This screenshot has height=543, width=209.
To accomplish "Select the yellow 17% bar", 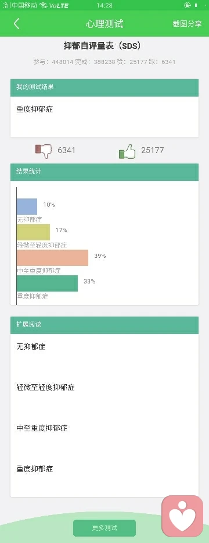I will pos(33,232).
